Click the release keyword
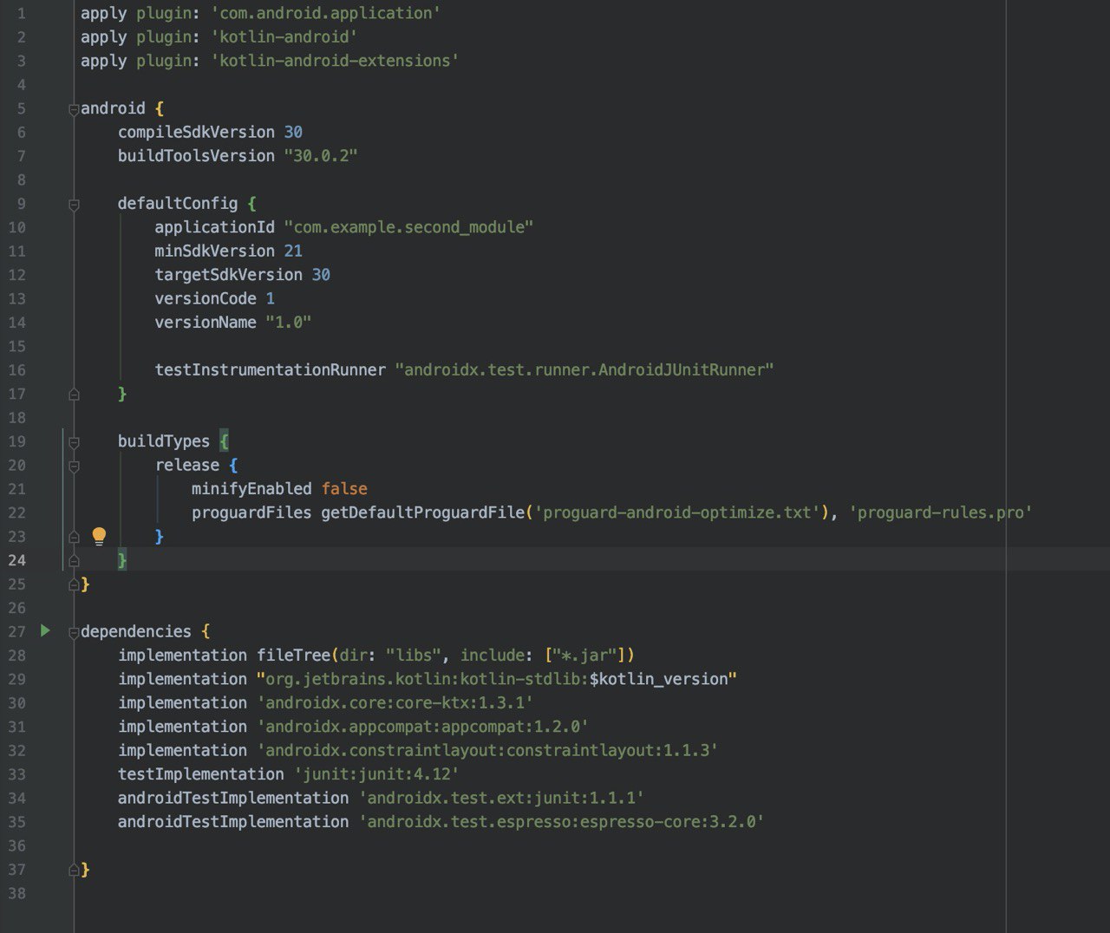The image size is (1110, 933). [187, 465]
